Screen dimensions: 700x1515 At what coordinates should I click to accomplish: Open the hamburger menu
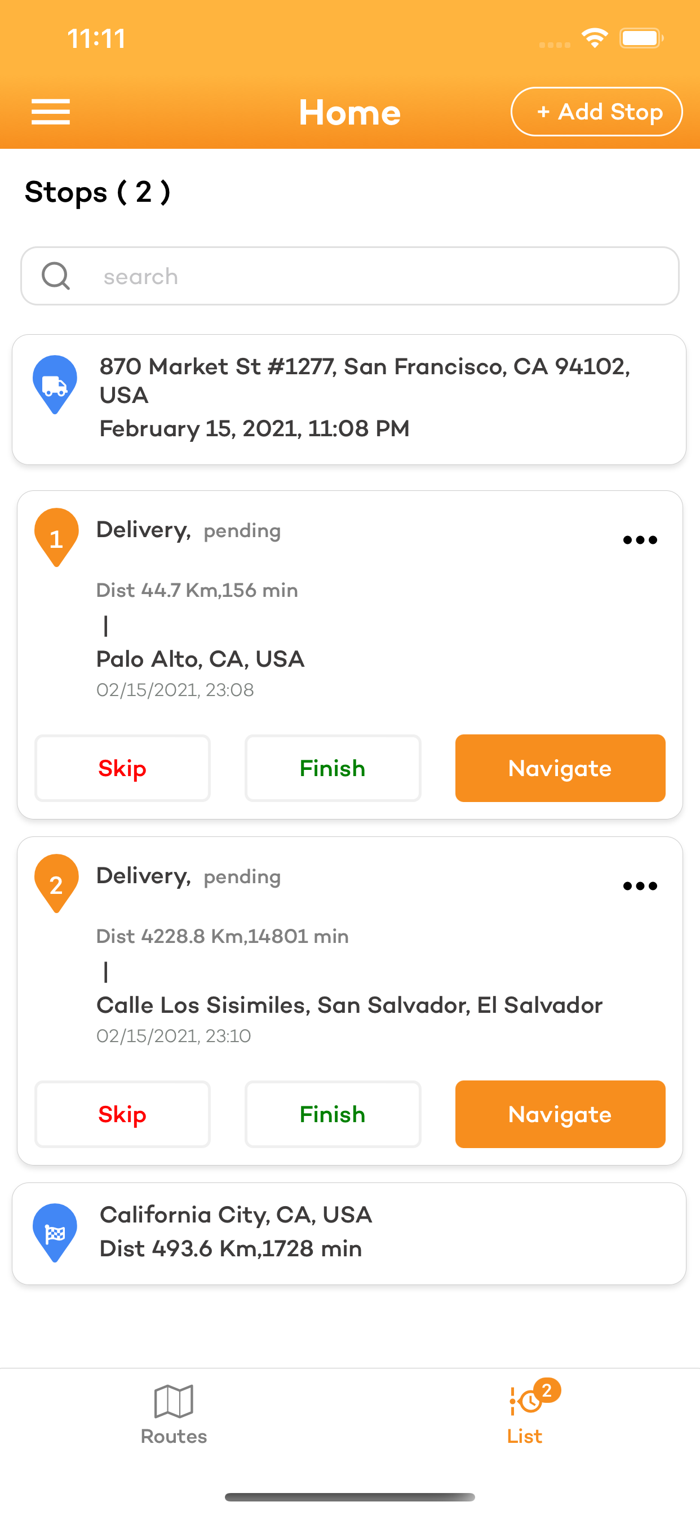[51, 112]
